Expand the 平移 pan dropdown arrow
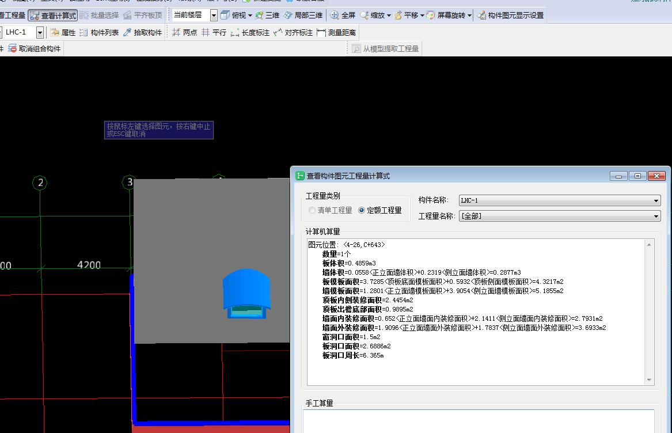 coord(422,16)
